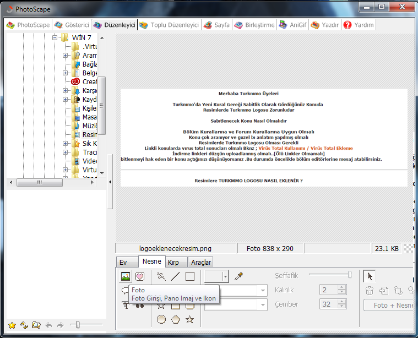This screenshot has width=418, height=338.
Task: Click the transparency checkerboard icon in status bar
Action: point(409,248)
